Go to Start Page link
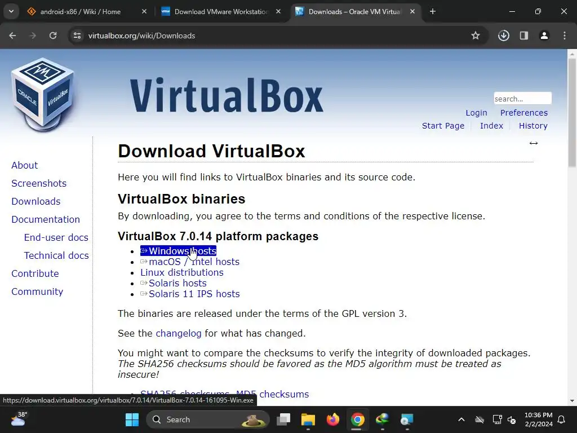577x433 pixels. click(x=443, y=126)
